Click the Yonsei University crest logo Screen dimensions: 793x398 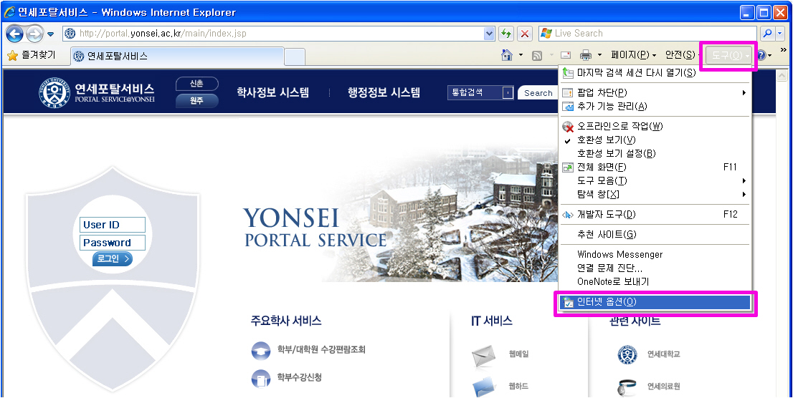point(54,93)
